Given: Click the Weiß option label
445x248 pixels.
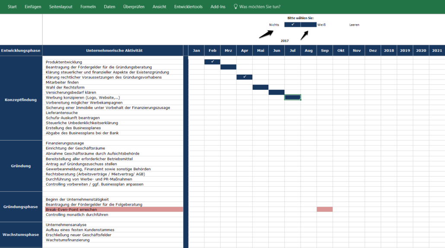Looking at the screenshot, I should click(321, 25).
